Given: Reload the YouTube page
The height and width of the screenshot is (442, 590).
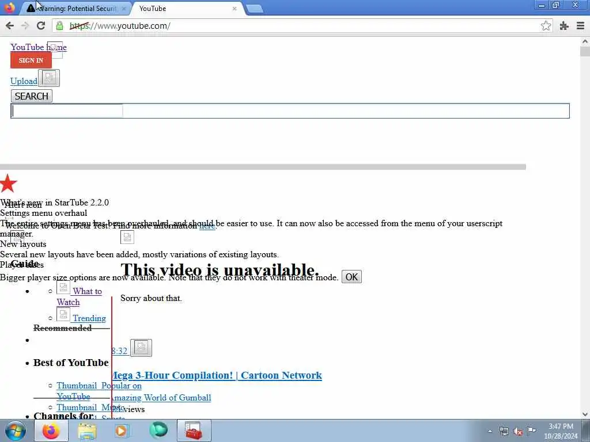Looking at the screenshot, I should pos(41,25).
